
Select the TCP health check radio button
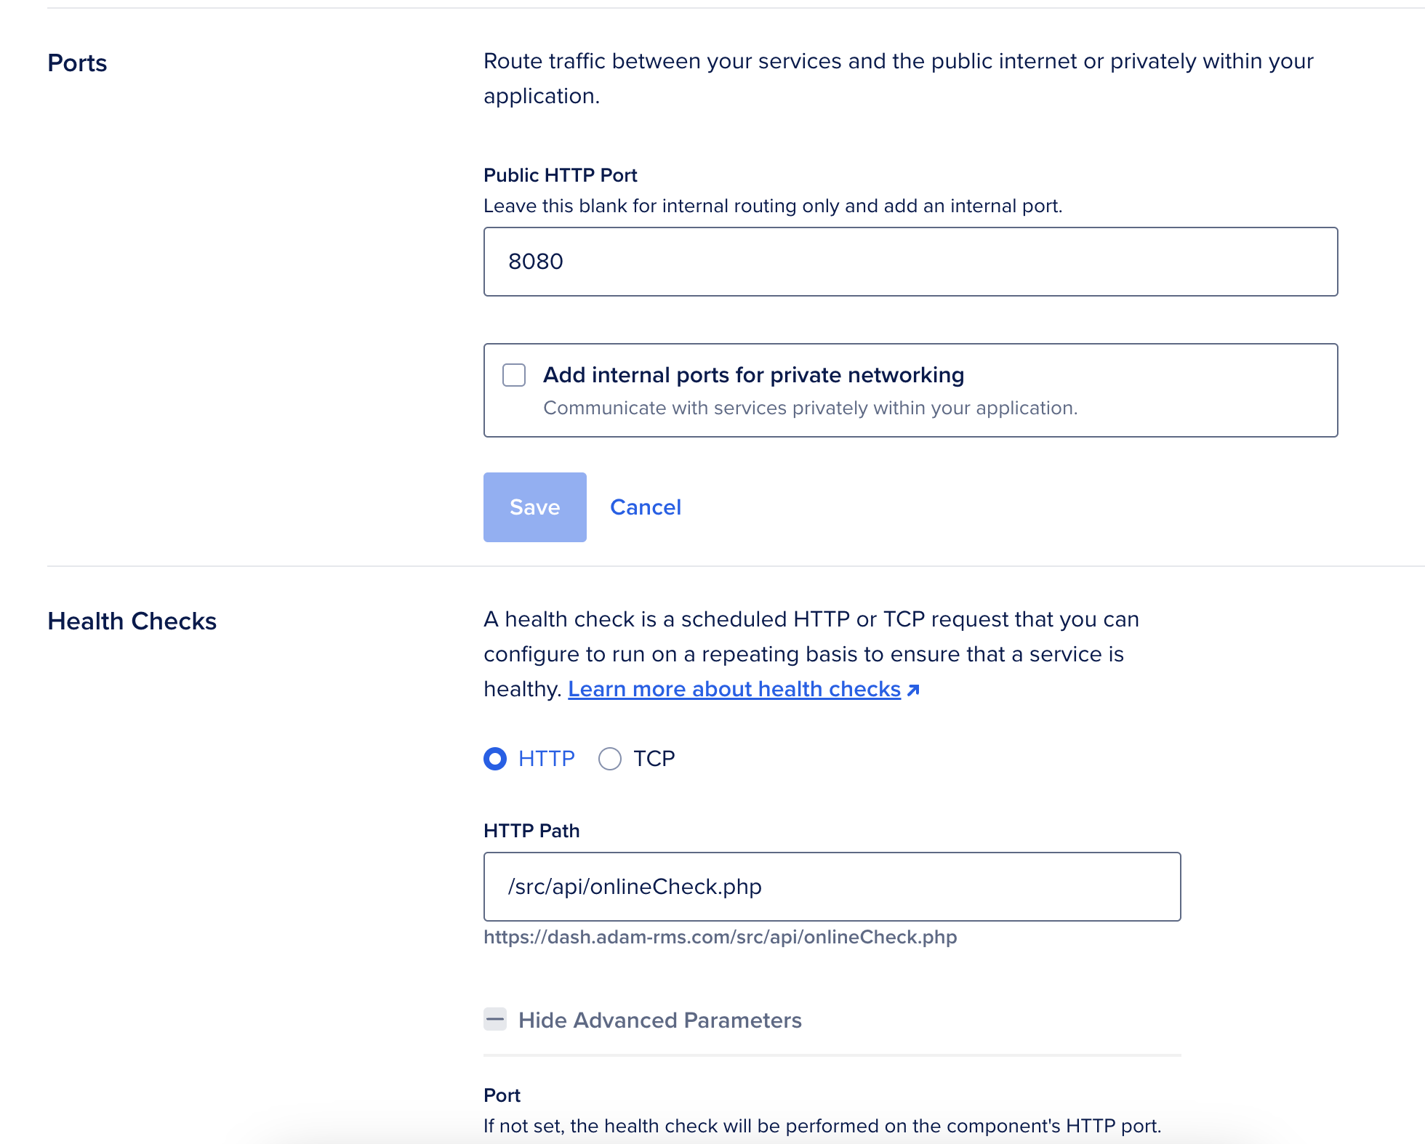point(610,759)
